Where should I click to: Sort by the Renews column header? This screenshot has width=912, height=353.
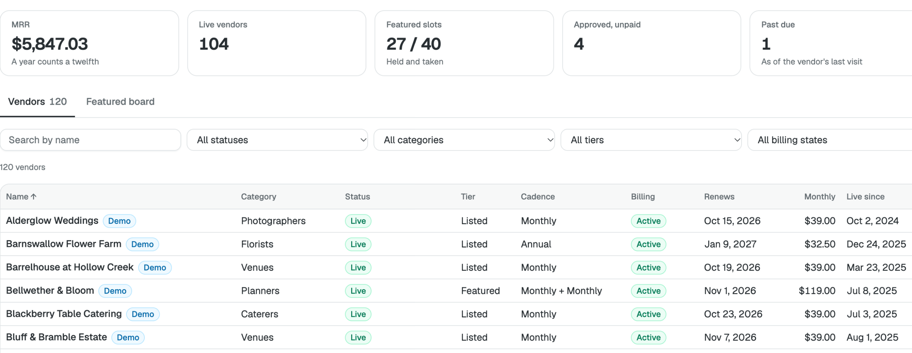tap(719, 197)
